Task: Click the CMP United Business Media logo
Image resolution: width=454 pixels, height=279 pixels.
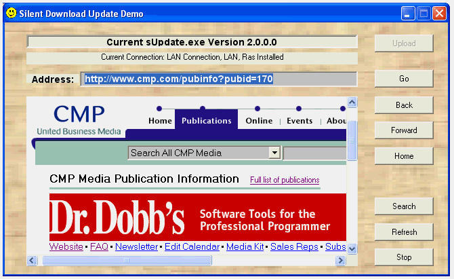Action: (x=79, y=119)
